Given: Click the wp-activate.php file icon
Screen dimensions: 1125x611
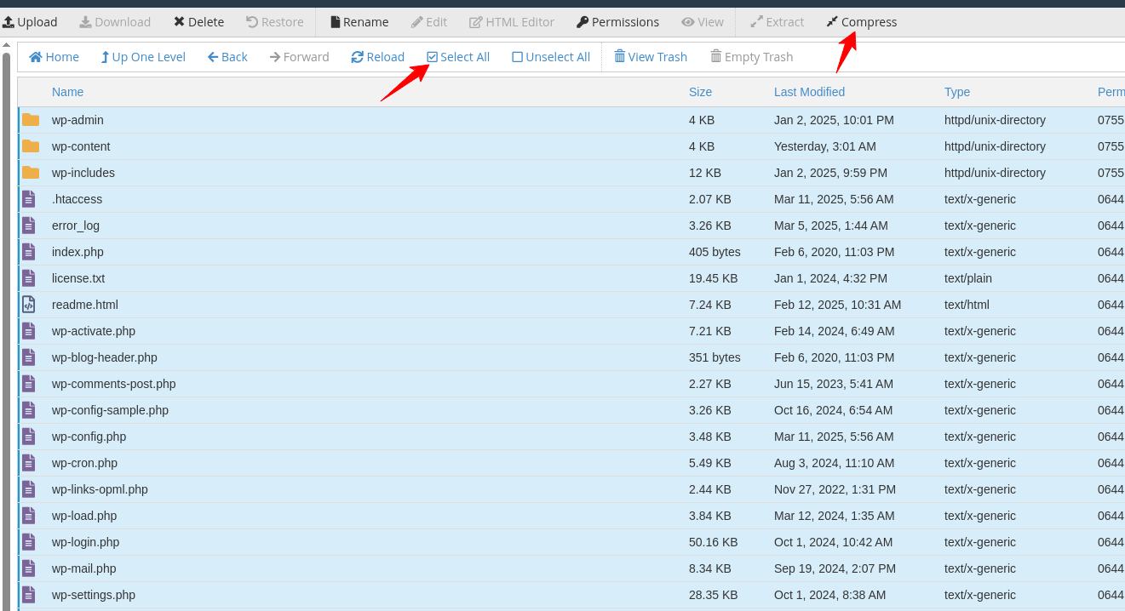Looking at the screenshot, I should [29, 331].
